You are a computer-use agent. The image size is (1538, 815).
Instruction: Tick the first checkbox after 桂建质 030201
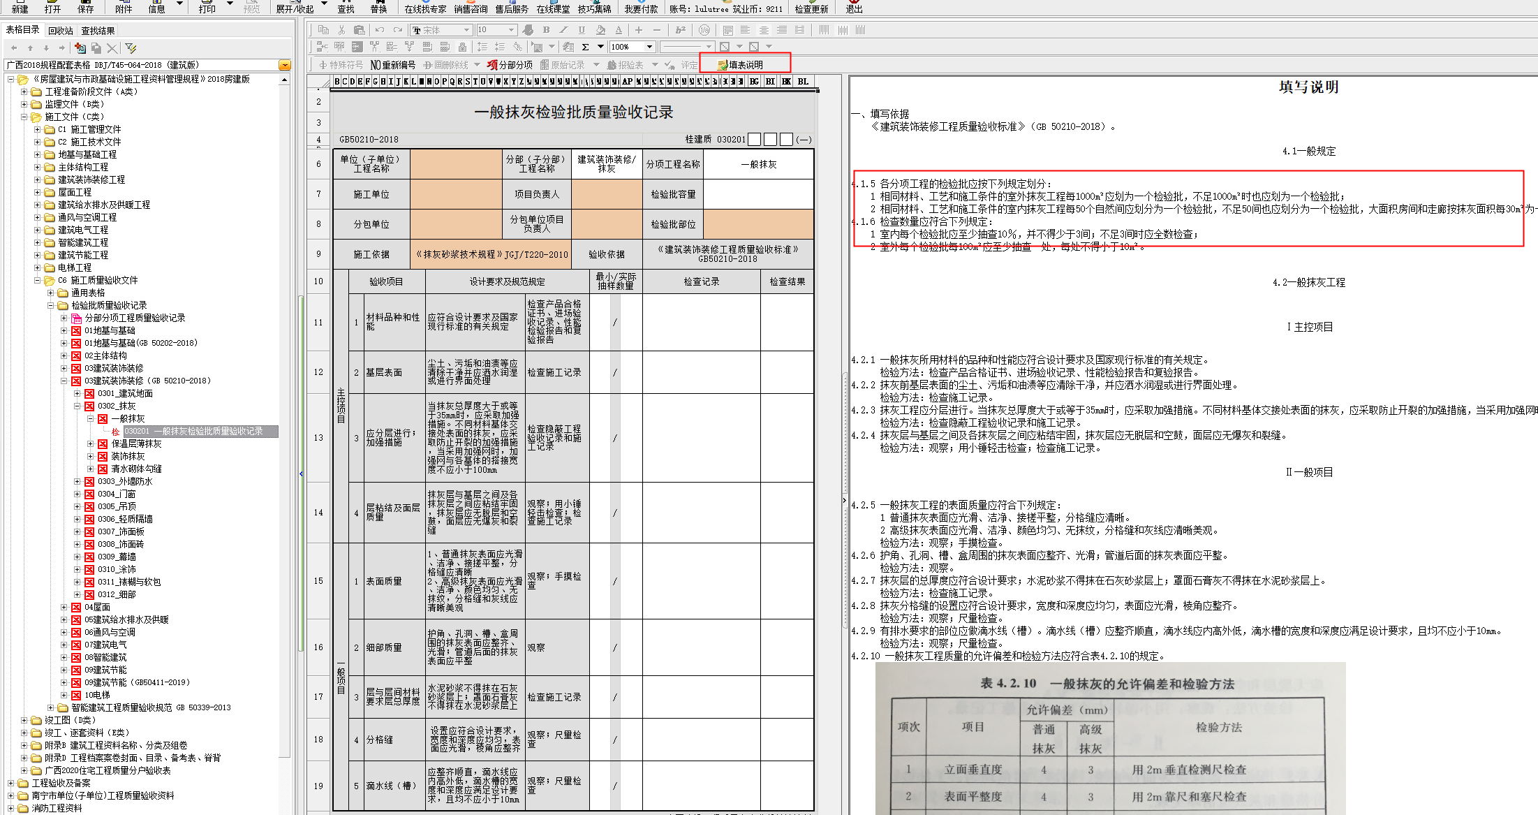tap(754, 140)
